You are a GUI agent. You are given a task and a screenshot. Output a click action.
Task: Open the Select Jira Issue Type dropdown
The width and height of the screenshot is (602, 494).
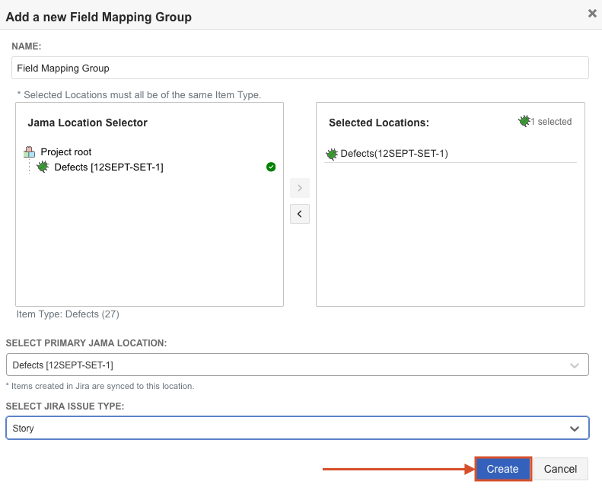click(x=297, y=428)
